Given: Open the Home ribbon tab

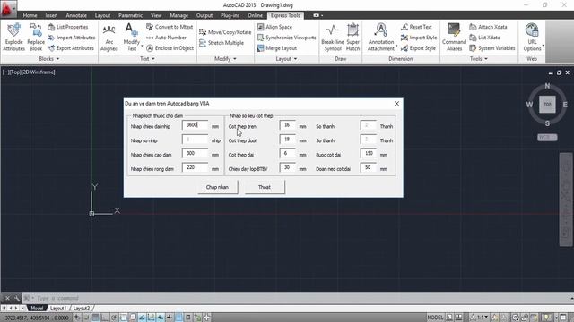Looking at the screenshot, I should 30,15.
